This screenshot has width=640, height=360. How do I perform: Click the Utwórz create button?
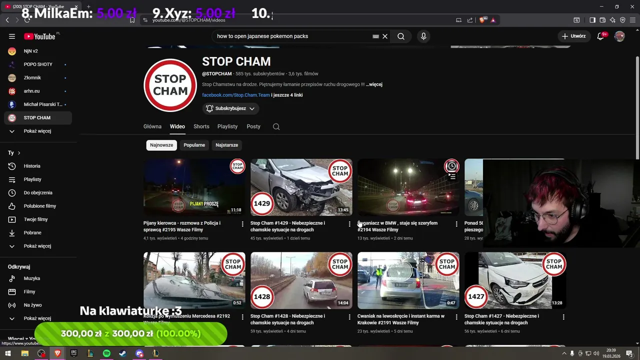(573, 36)
